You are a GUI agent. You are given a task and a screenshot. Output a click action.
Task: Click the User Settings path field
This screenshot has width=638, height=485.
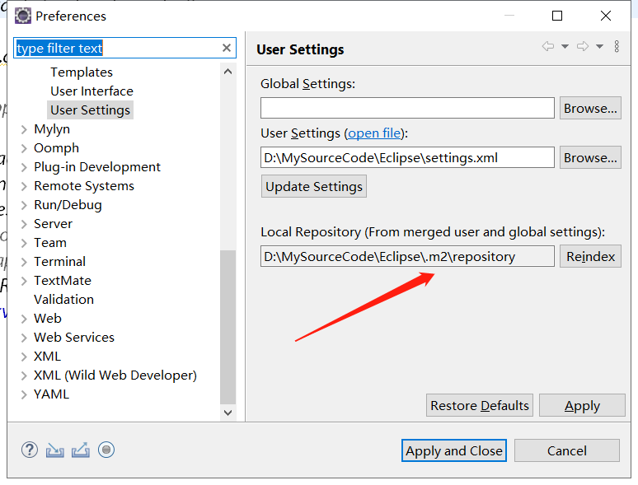point(407,157)
